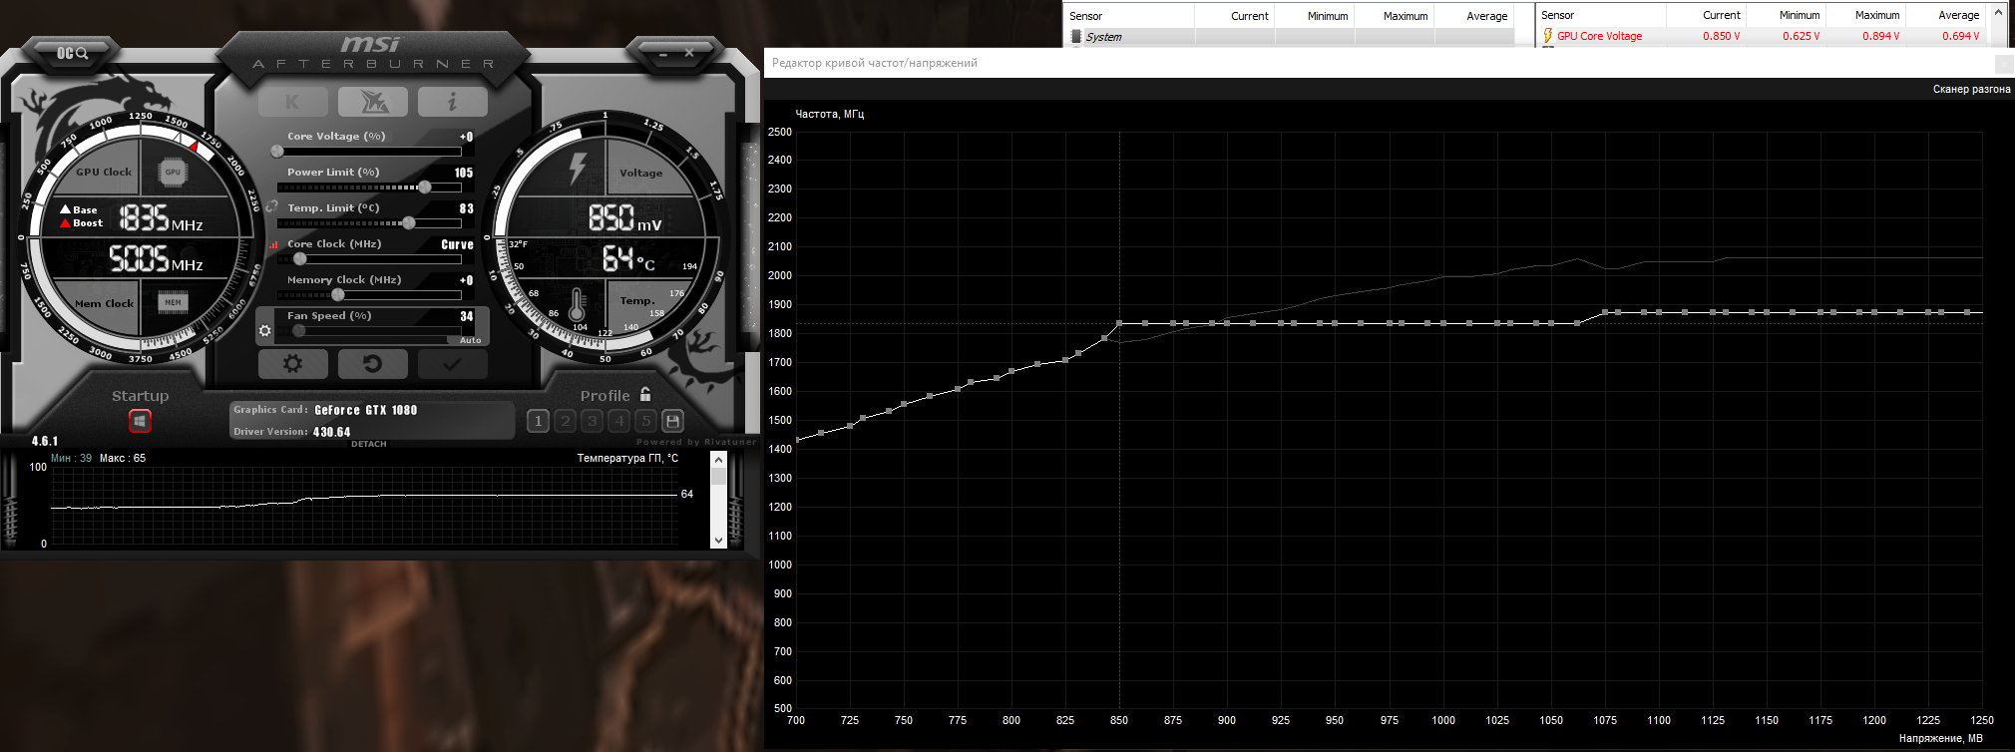This screenshot has width=2015, height=752.
Task: Select the curve point at 850 mV
Action: click(1119, 323)
